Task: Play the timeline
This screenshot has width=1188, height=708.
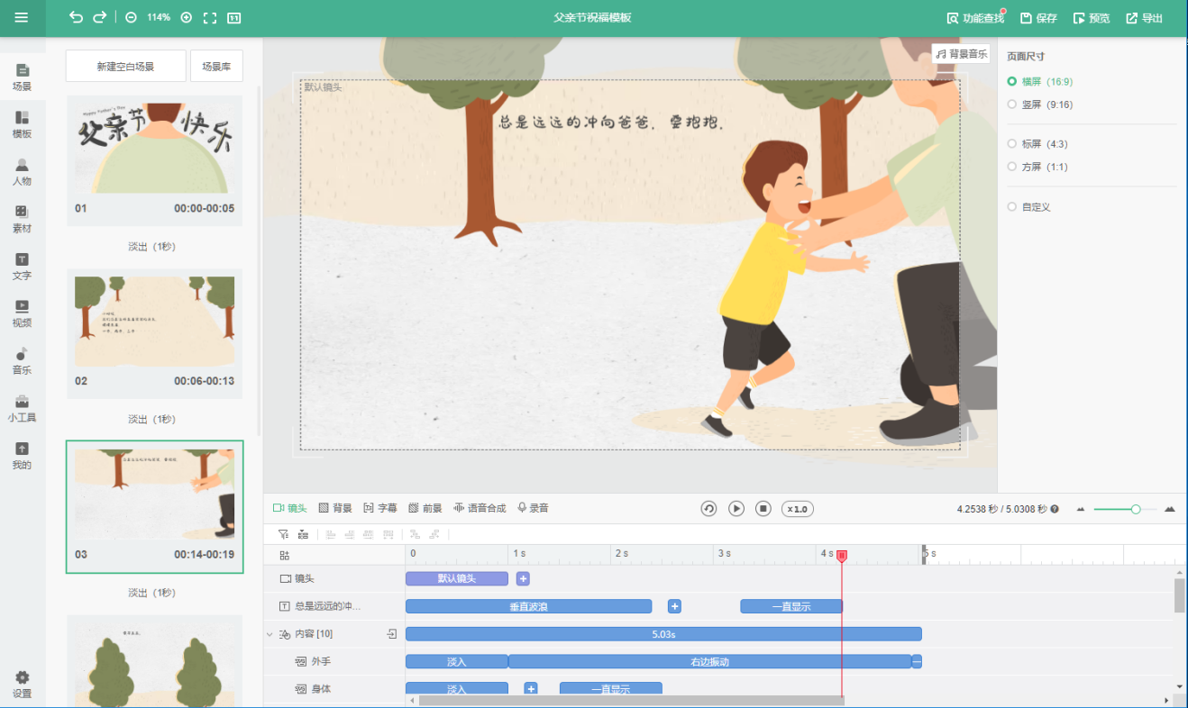Action: coord(736,509)
